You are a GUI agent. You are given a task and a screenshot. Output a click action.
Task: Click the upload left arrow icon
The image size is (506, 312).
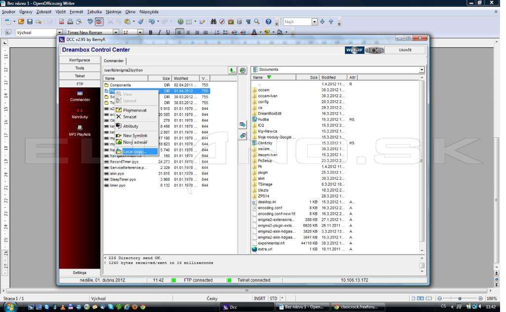[x=243, y=136]
